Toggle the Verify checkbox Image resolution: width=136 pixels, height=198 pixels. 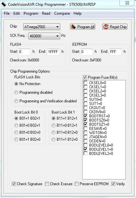[x=113, y=184]
